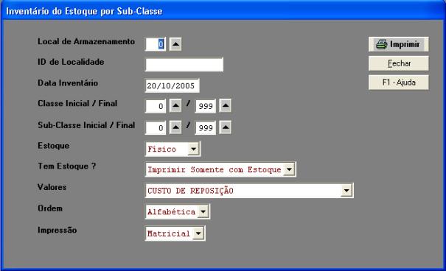Click the Estoque label
The width and height of the screenshot is (446, 271).
pos(54,146)
